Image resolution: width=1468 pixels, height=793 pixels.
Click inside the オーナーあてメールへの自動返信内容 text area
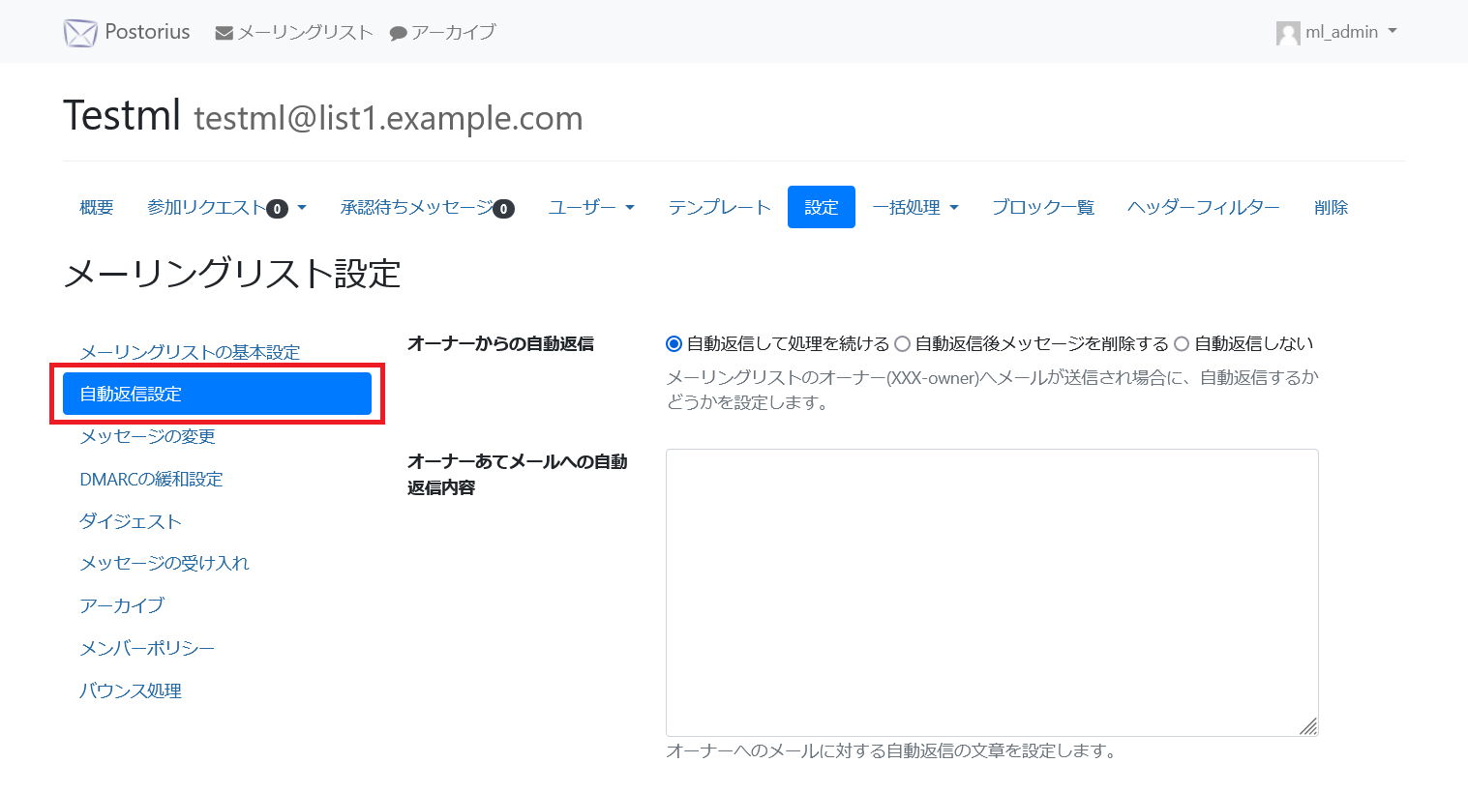[x=992, y=592]
